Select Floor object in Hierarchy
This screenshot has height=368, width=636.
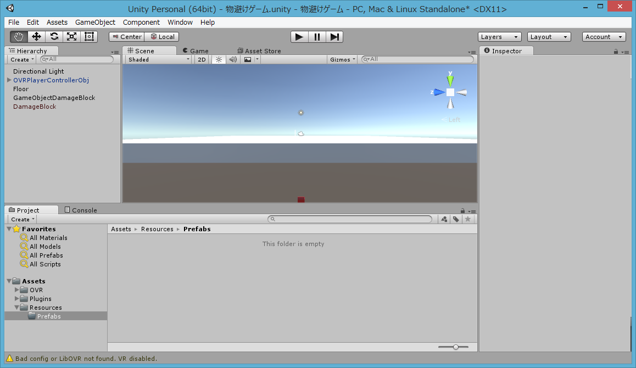(x=21, y=89)
